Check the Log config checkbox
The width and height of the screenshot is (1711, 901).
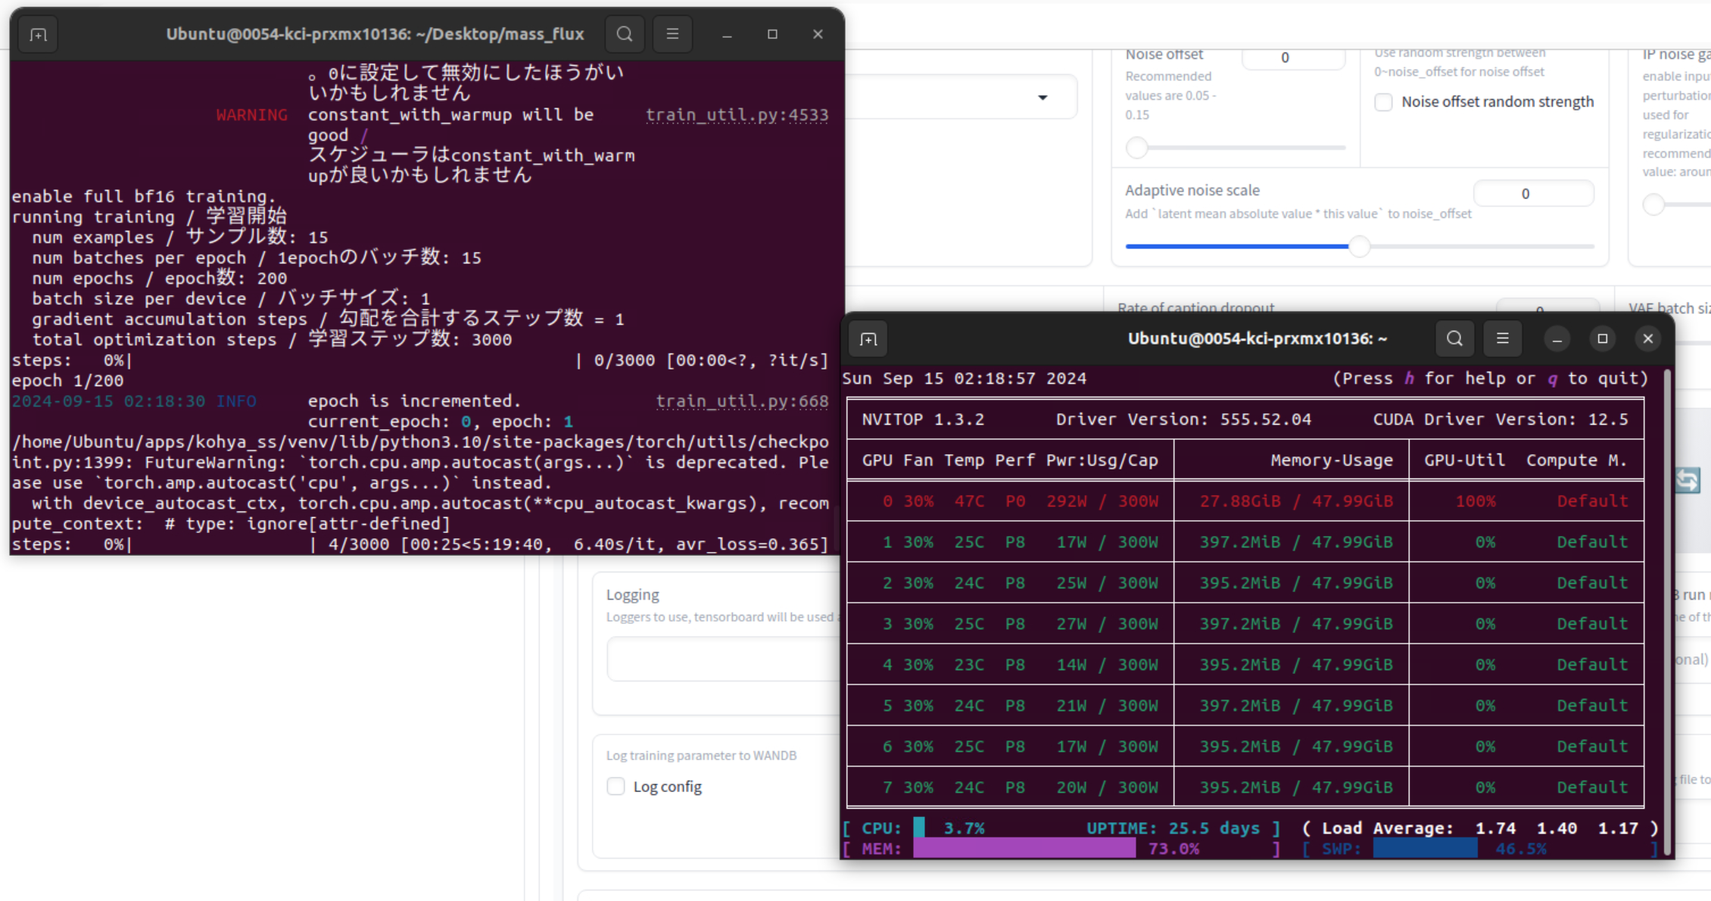click(616, 787)
